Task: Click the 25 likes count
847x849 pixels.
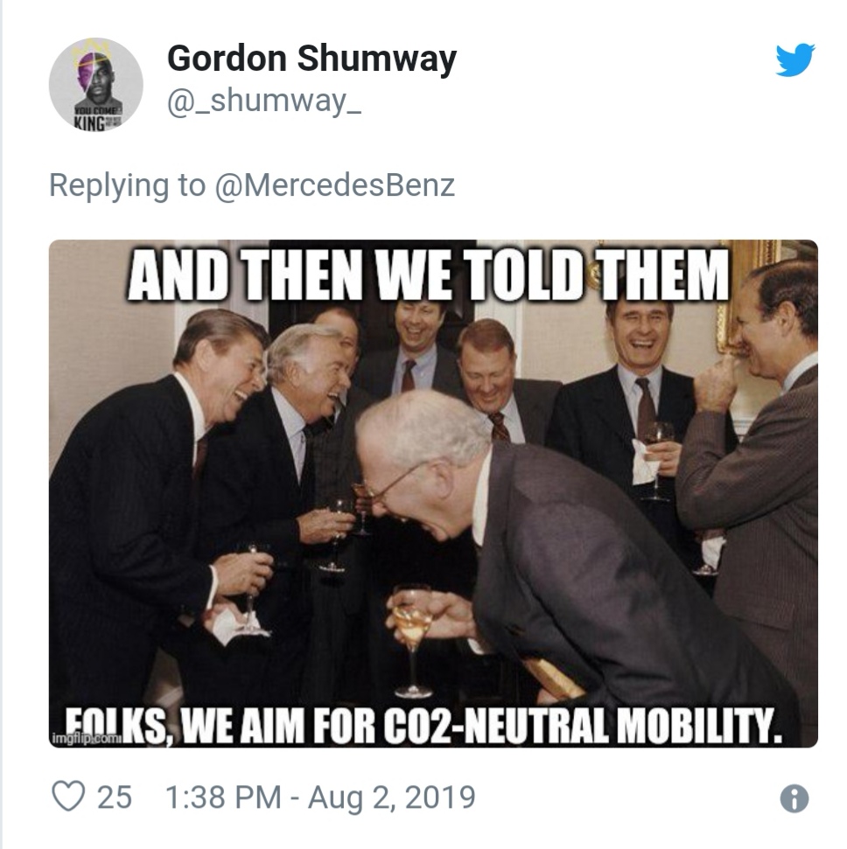Action: (115, 797)
